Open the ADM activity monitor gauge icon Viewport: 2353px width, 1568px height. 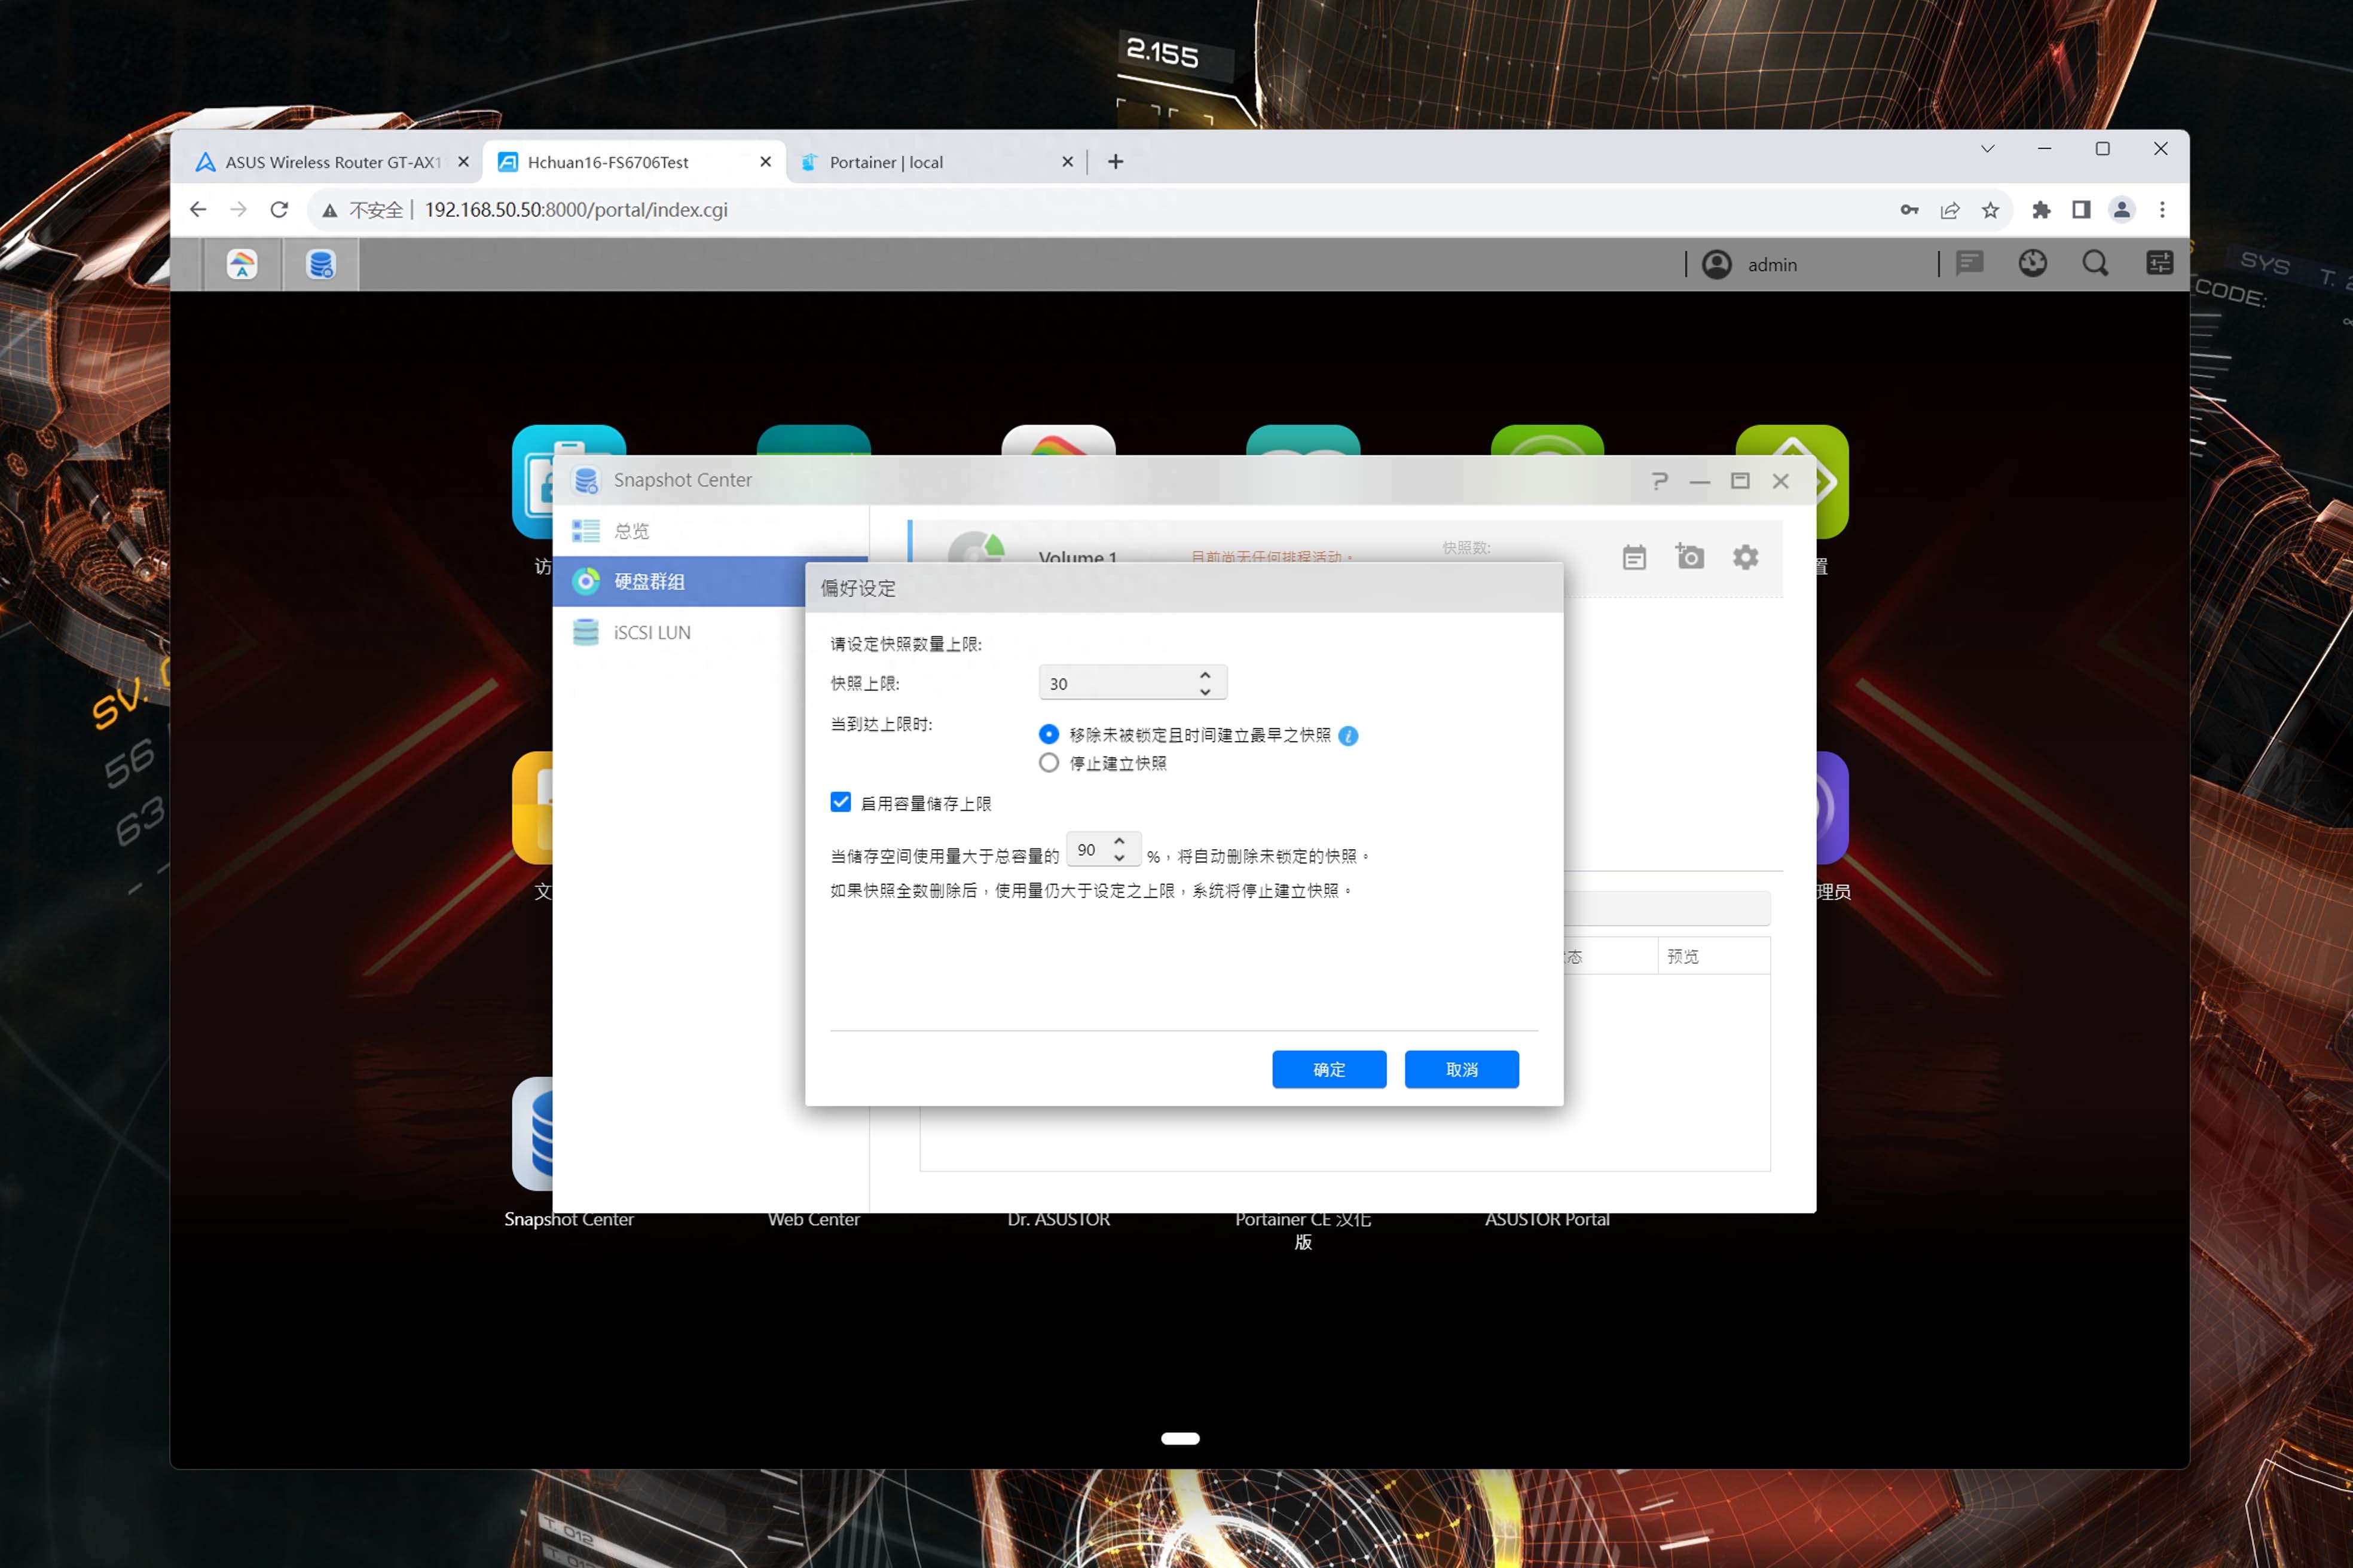click(2032, 263)
